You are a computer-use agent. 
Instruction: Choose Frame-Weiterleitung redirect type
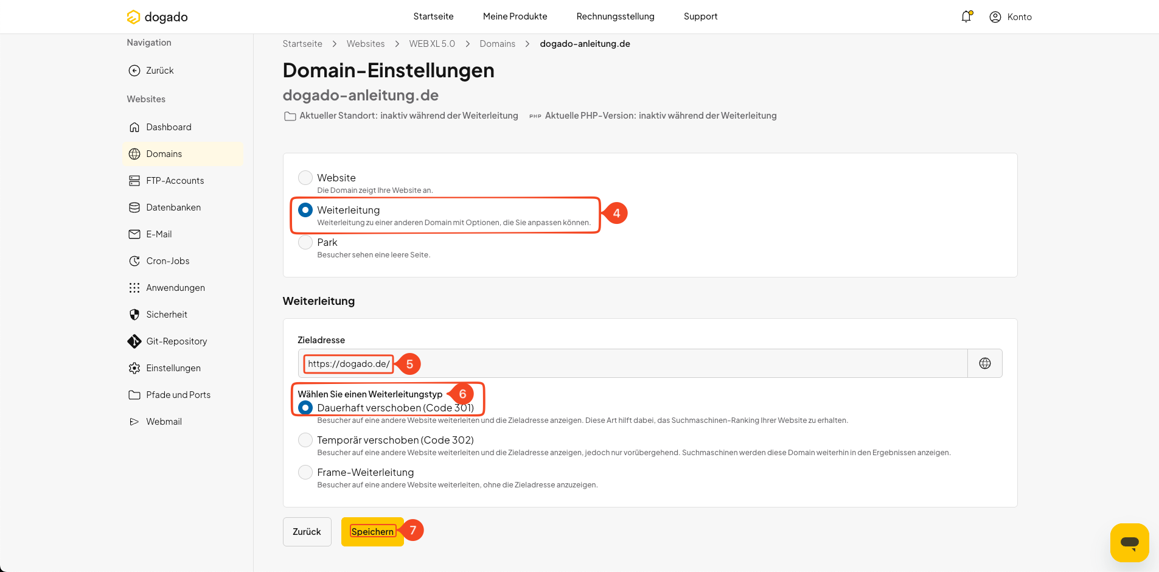tap(305, 472)
